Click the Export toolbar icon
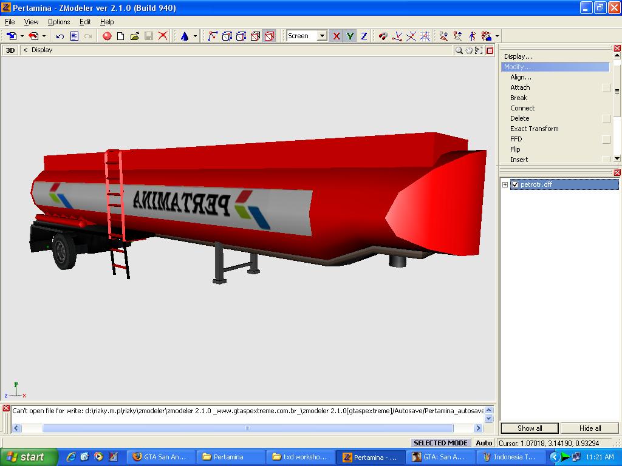Viewport: 622px width, 466px height. tap(34, 36)
